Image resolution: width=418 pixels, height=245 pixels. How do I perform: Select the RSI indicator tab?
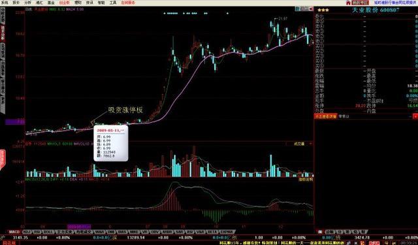[x=37, y=232]
